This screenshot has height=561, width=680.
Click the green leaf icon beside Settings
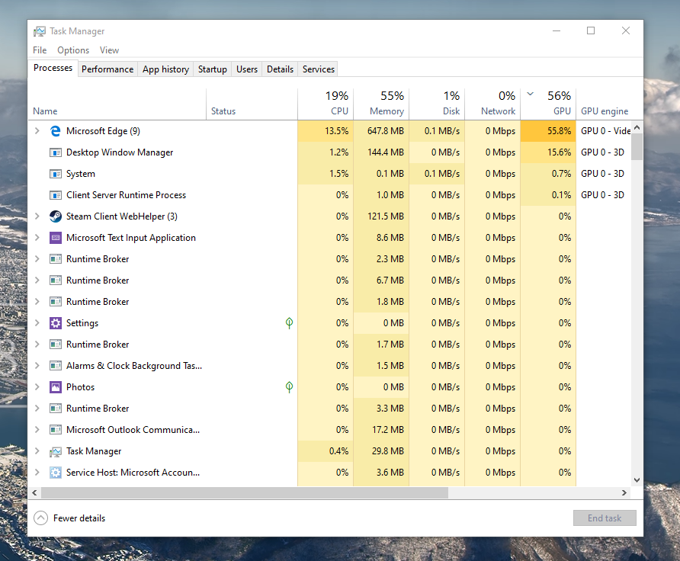289,323
